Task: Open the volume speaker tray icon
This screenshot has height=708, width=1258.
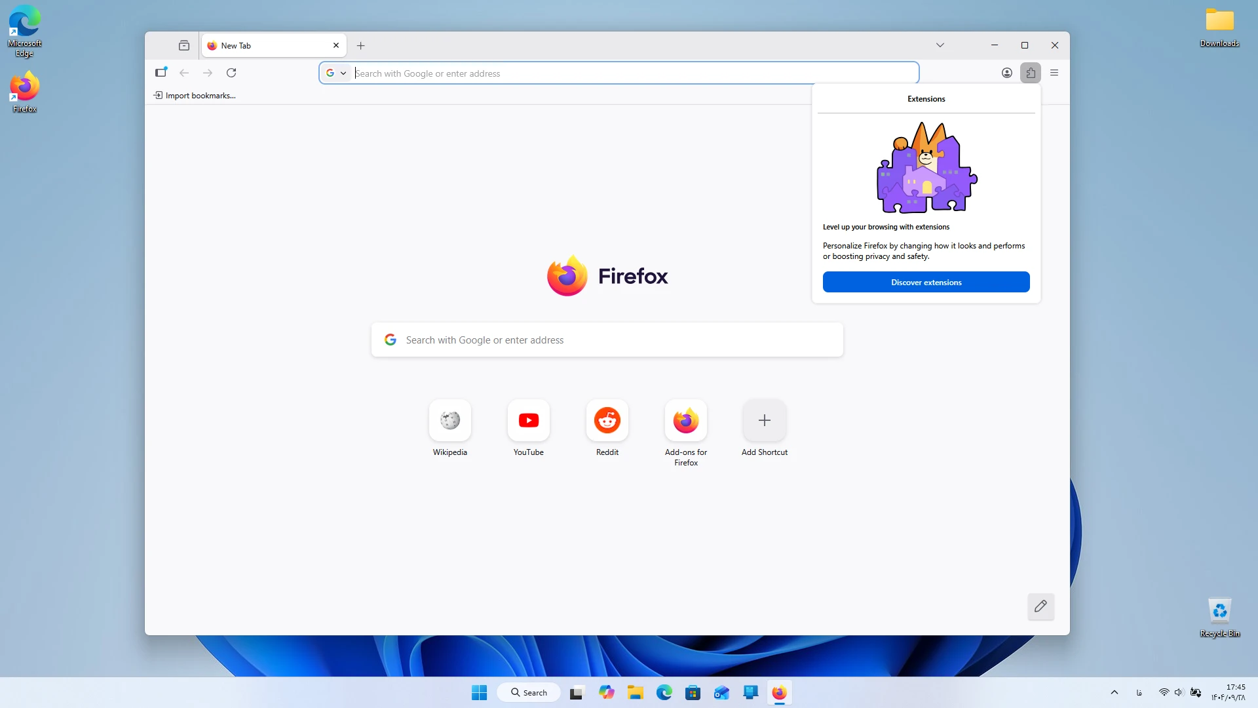Action: [1179, 692]
